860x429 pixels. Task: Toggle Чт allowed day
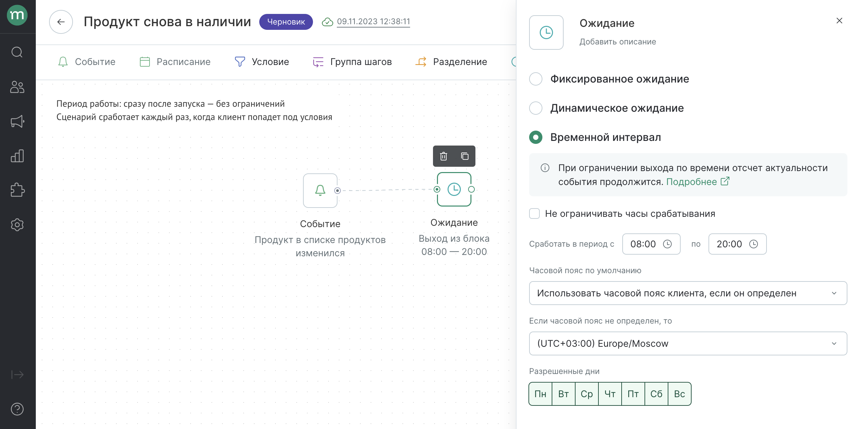click(610, 394)
